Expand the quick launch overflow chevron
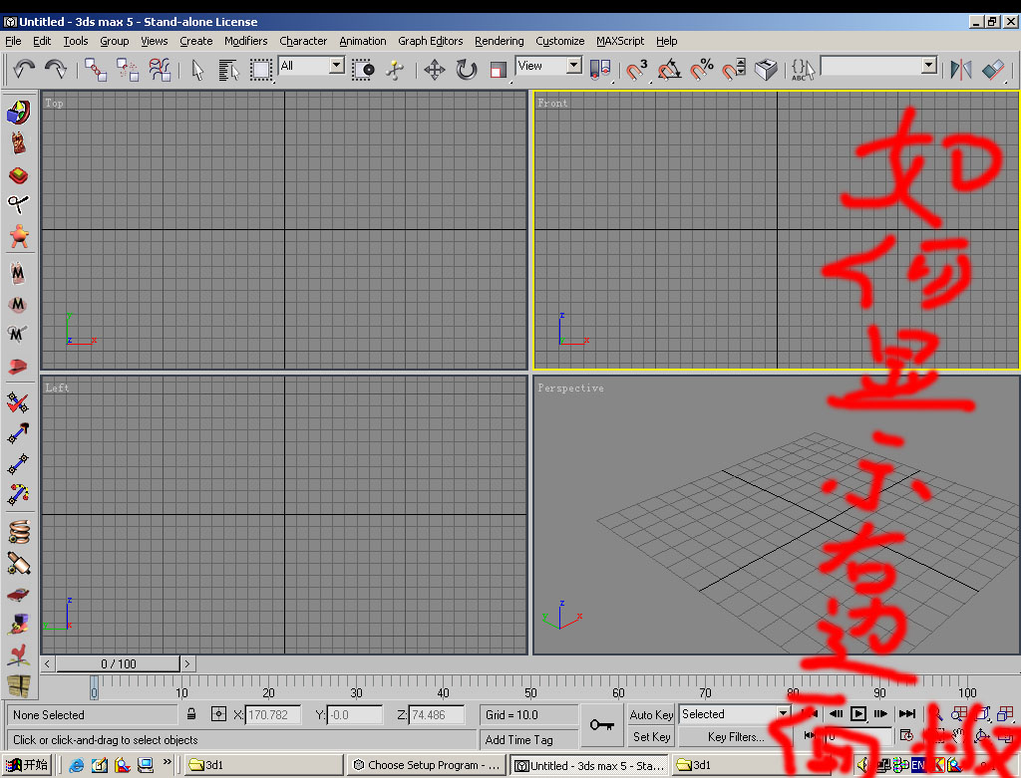Screen dimensions: 1021x778 (x=168, y=762)
